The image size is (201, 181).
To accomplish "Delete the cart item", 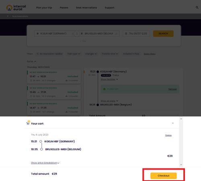I will click(168, 135).
